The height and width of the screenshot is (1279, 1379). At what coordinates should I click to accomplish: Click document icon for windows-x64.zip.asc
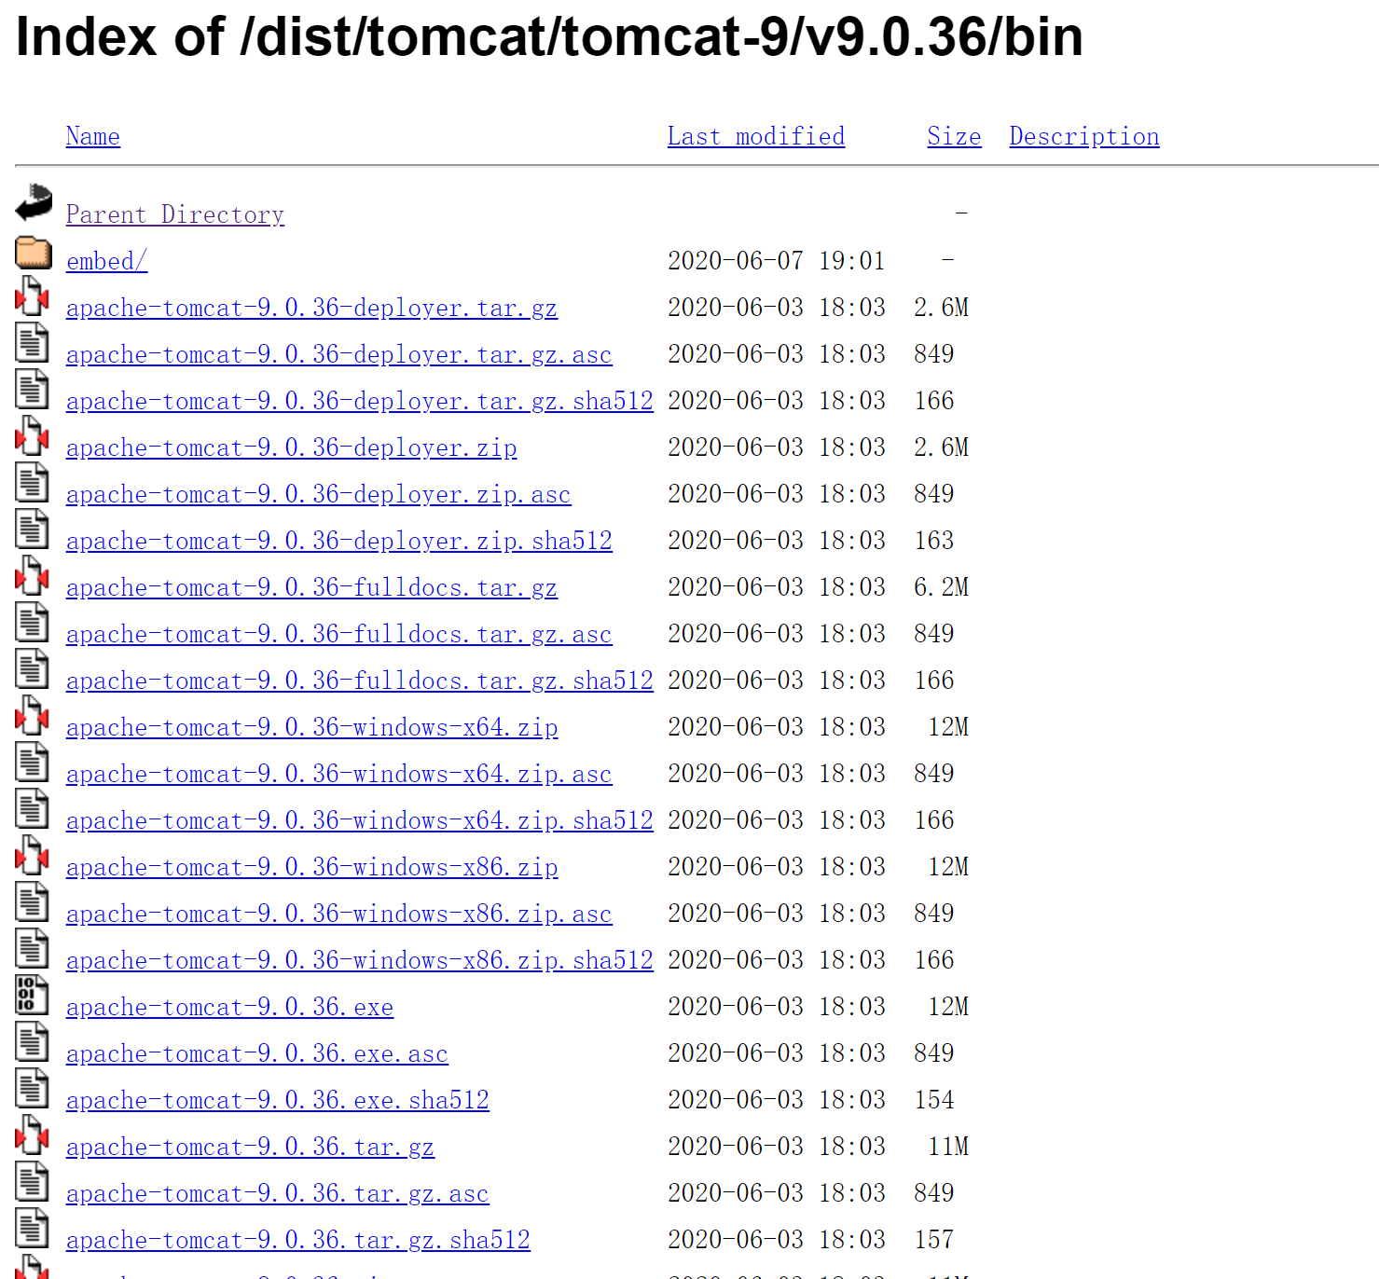(32, 762)
